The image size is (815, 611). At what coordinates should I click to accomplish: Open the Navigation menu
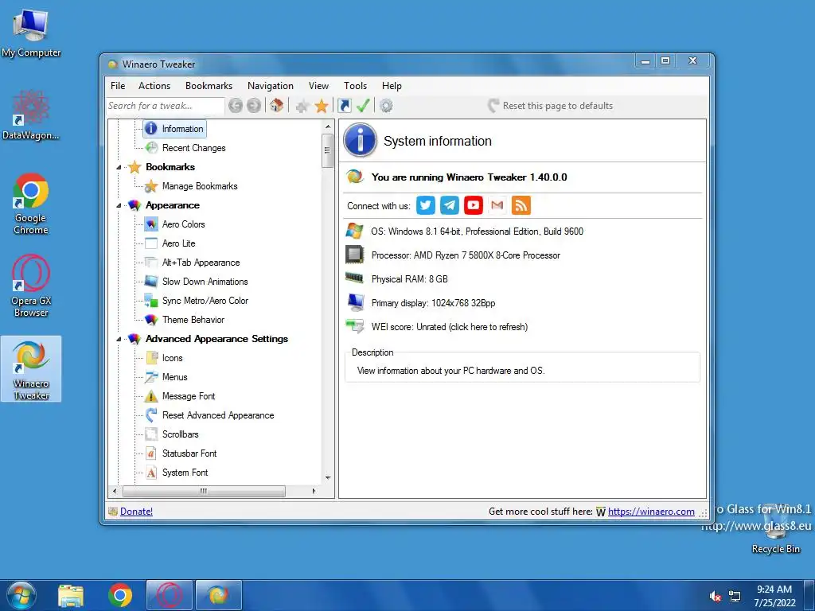tap(271, 86)
